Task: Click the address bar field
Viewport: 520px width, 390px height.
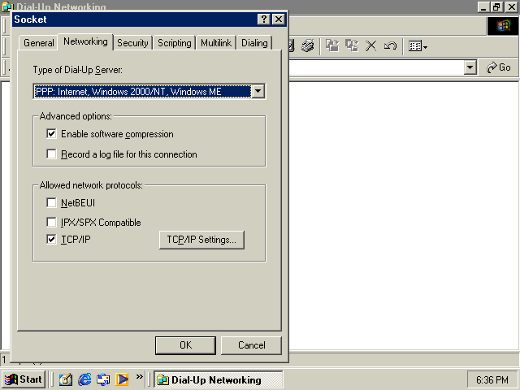Action: click(376, 67)
